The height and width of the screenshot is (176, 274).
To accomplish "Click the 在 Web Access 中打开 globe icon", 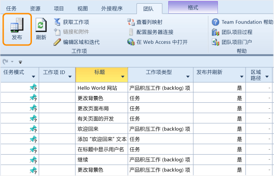I will tap(131, 42).
